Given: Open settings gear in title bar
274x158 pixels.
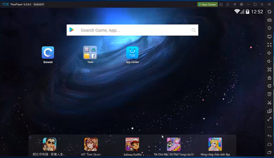Looking at the screenshot, I should click(241, 5).
